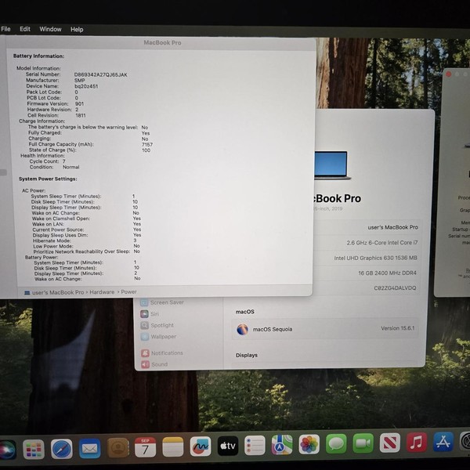Open the Photos app in Dock
Image resolution: width=470 pixels, height=470 pixels.
tap(309, 444)
